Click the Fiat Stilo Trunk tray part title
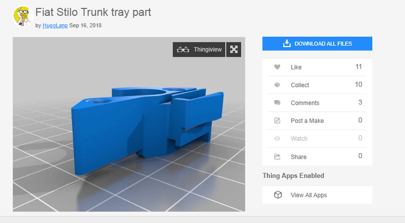 pos(93,12)
